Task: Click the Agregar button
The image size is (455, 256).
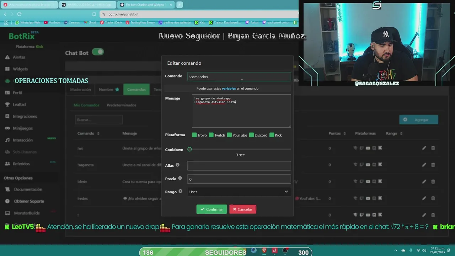Action: tap(419, 120)
